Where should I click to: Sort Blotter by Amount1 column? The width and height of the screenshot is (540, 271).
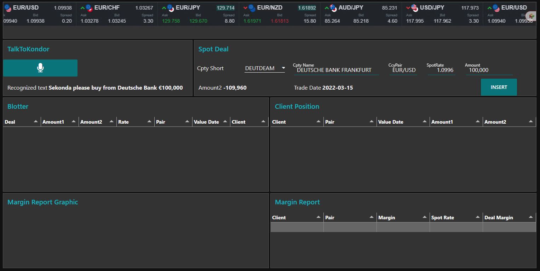(x=59, y=122)
